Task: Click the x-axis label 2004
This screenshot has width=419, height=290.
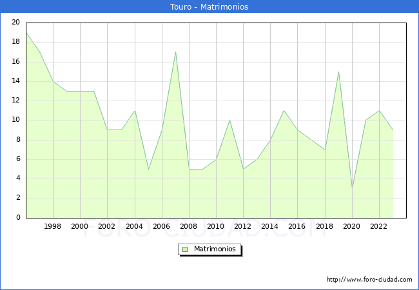Action: click(x=135, y=226)
